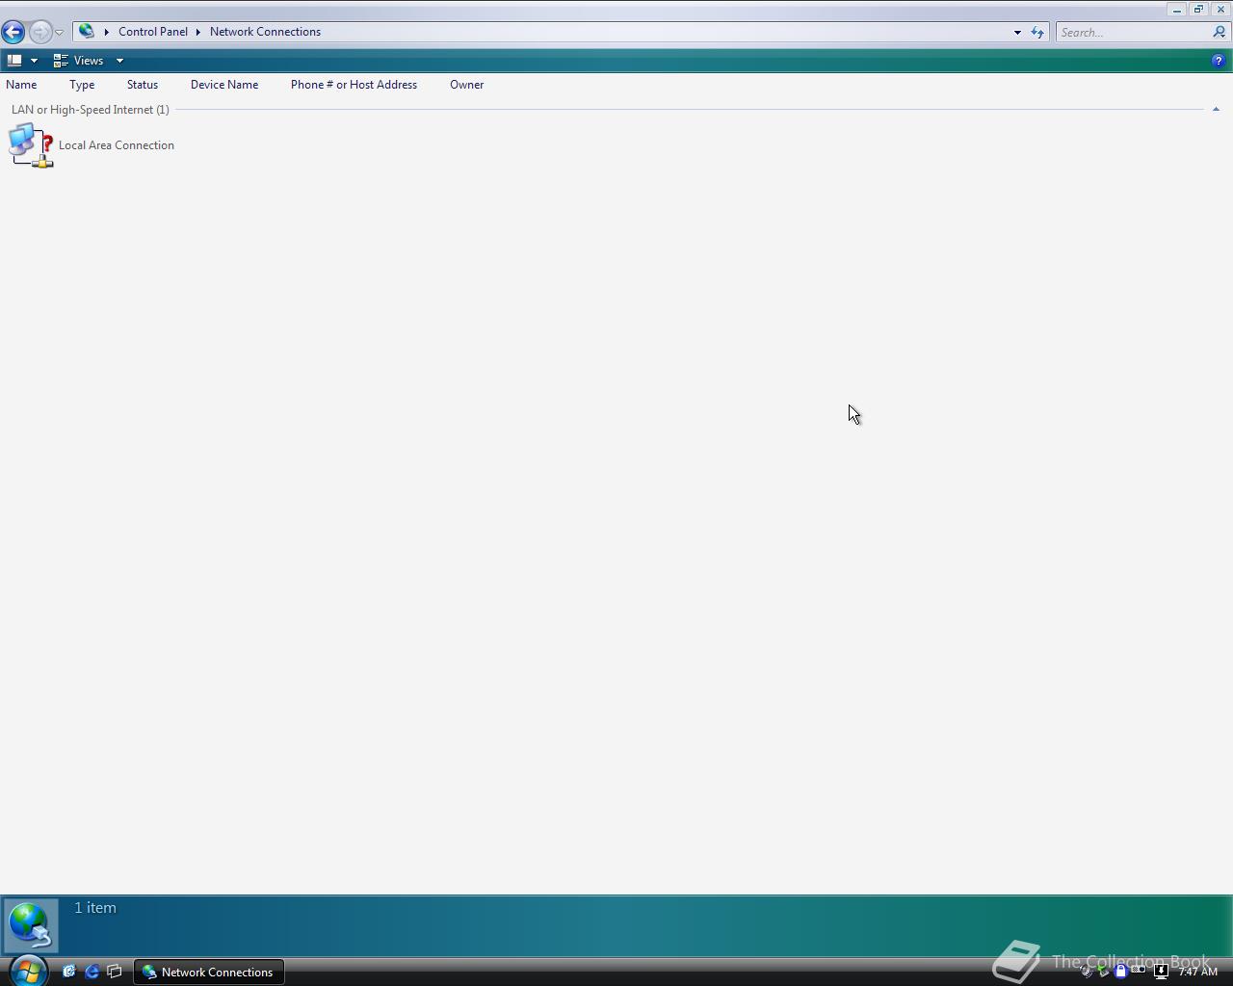Click the small gray and black tray icon
Image resolution: width=1233 pixels, height=986 pixels.
coord(1139,971)
